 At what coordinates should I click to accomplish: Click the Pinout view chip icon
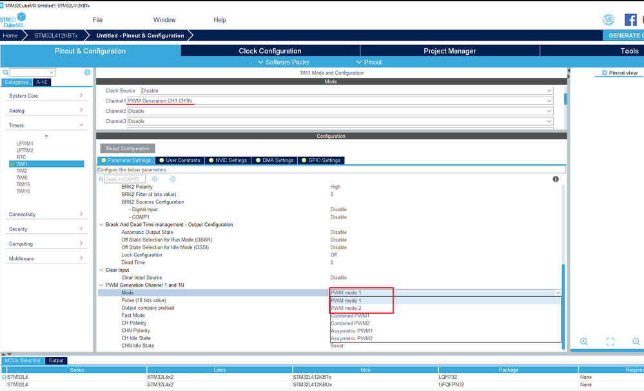605,73
